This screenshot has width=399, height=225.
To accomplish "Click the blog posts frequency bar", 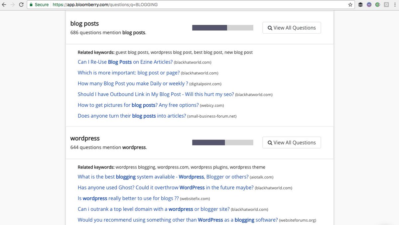I will click(x=223, y=28).
